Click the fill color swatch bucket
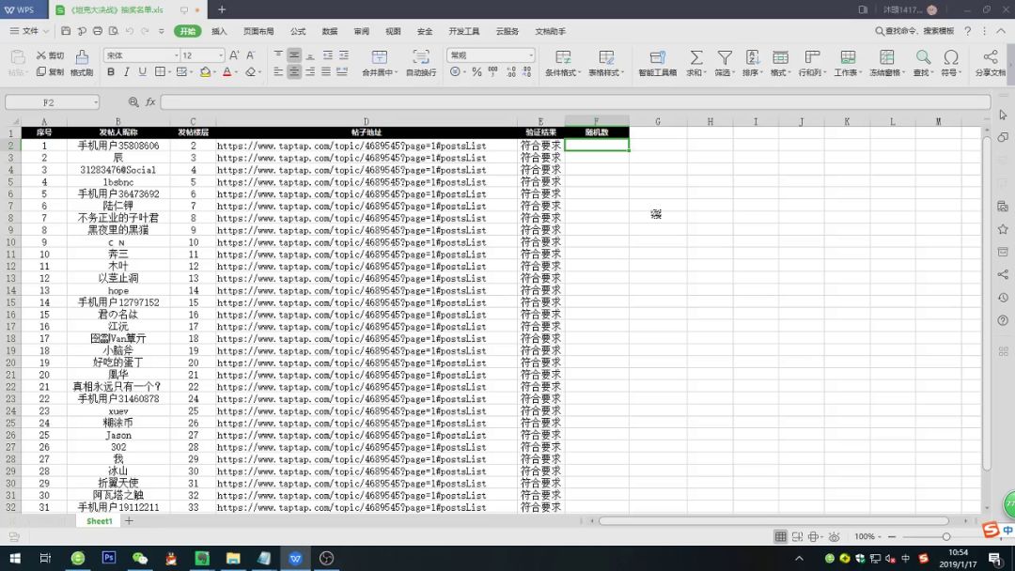 click(x=205, y=71)
